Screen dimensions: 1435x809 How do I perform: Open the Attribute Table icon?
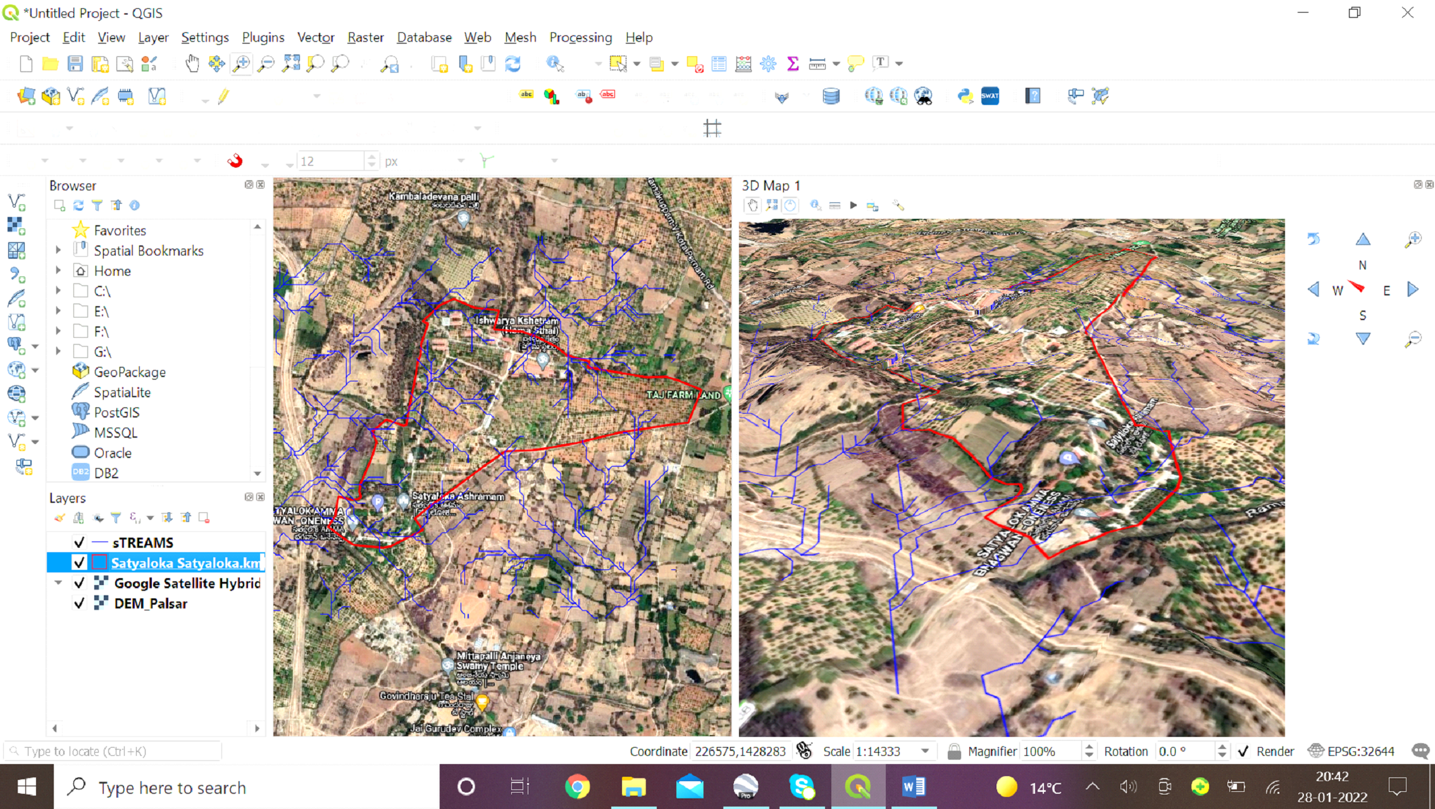tap(719, 63)
